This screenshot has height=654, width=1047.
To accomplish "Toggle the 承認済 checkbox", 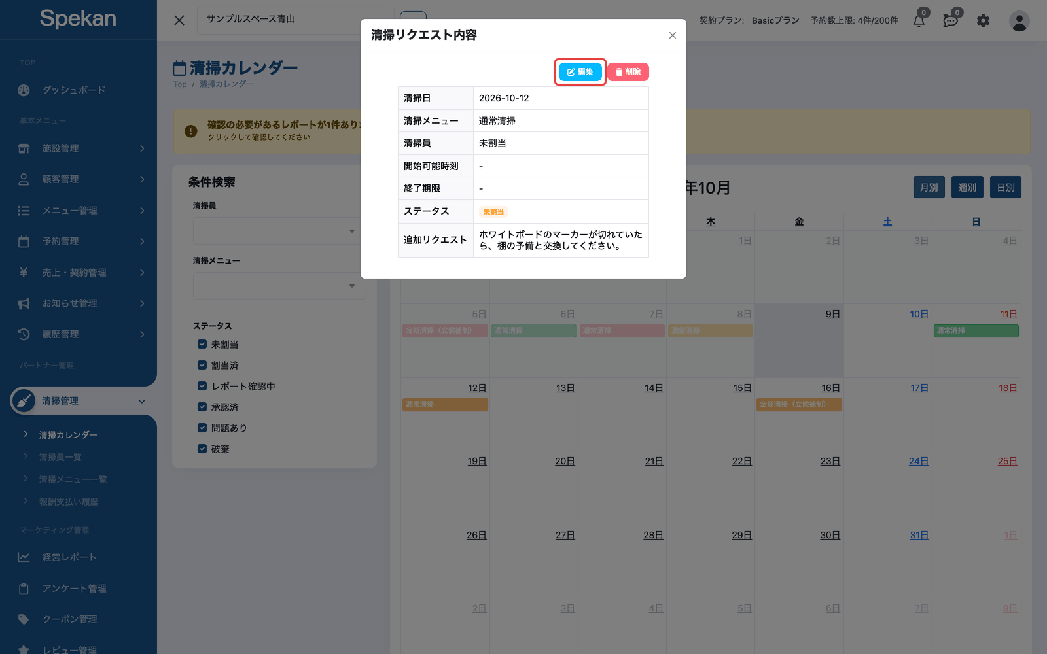I will (x=202, y=407).
